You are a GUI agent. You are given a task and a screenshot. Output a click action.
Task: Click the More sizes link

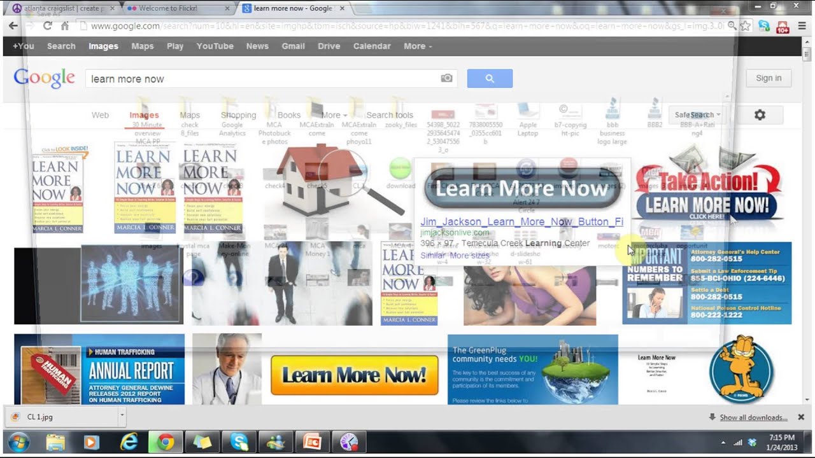(x=470, y=255)
